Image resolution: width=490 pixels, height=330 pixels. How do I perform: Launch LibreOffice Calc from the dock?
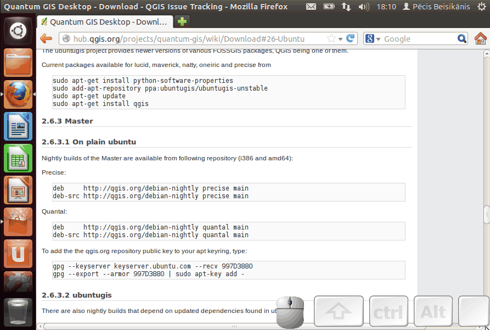pyautogui.click(x=18, y=158)
